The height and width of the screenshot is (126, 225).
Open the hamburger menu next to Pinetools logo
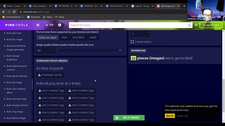pyautogui.click(x=38, y=25)
